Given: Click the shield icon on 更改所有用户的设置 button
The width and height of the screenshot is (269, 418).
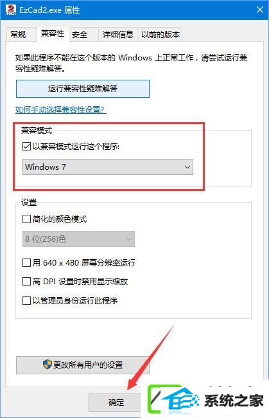Looking at the screenshot, I should 47,364.
